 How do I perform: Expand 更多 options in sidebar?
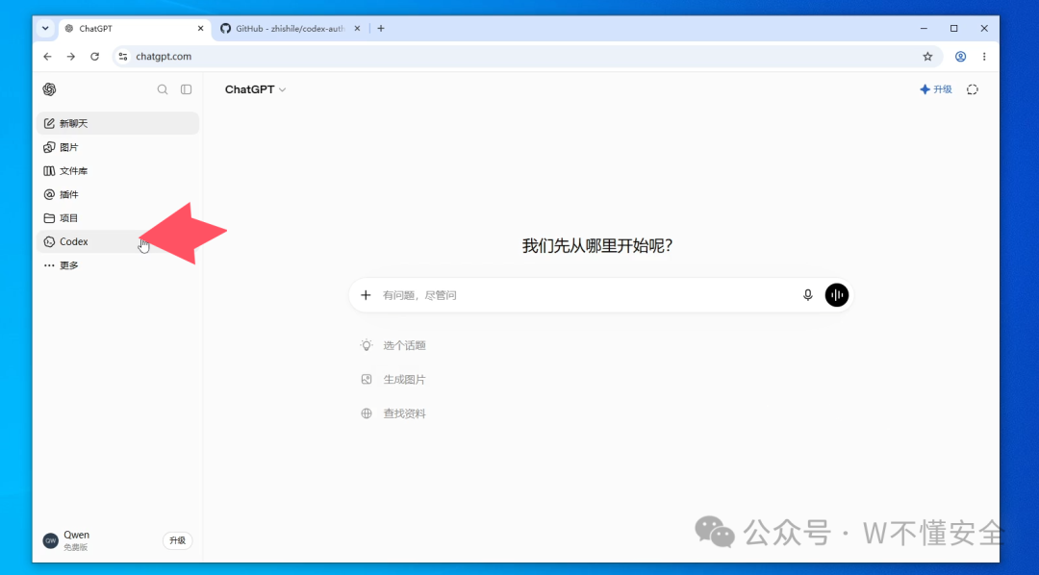[x=118, y=265]
